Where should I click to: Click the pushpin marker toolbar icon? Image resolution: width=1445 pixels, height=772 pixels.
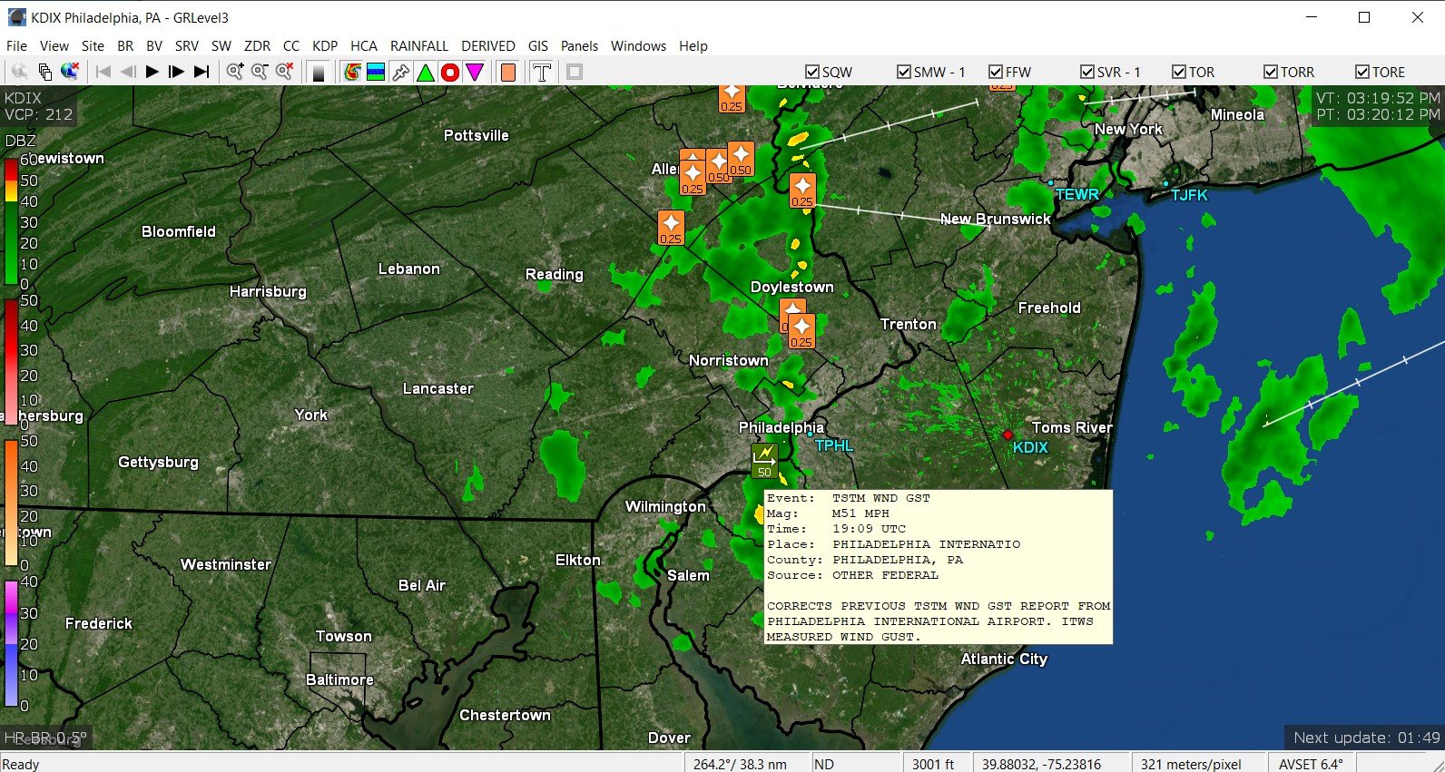(x=400, y=72)
